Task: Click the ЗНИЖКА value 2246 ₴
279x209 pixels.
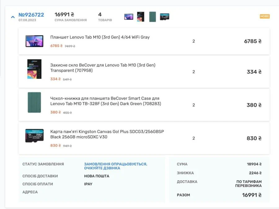Action: pos(255,173)
